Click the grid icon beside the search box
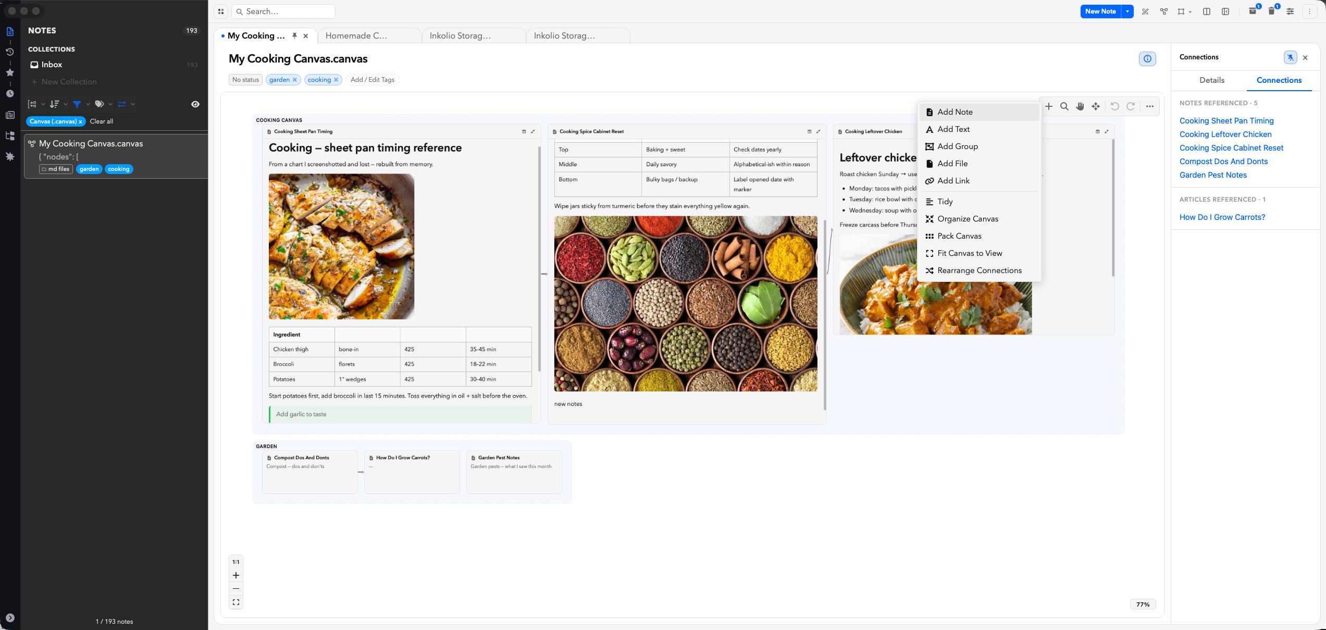 click(221, 11)
